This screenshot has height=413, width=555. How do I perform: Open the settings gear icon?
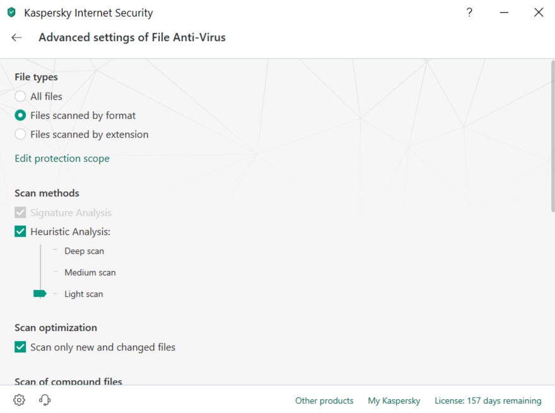(20, 400)
